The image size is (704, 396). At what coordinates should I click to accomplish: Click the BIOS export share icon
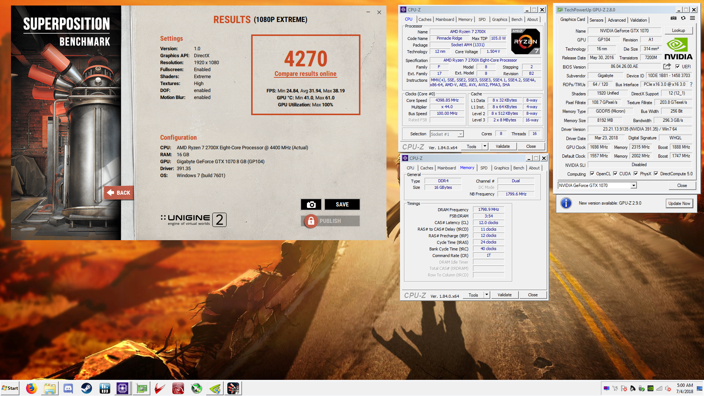(667, 66)
